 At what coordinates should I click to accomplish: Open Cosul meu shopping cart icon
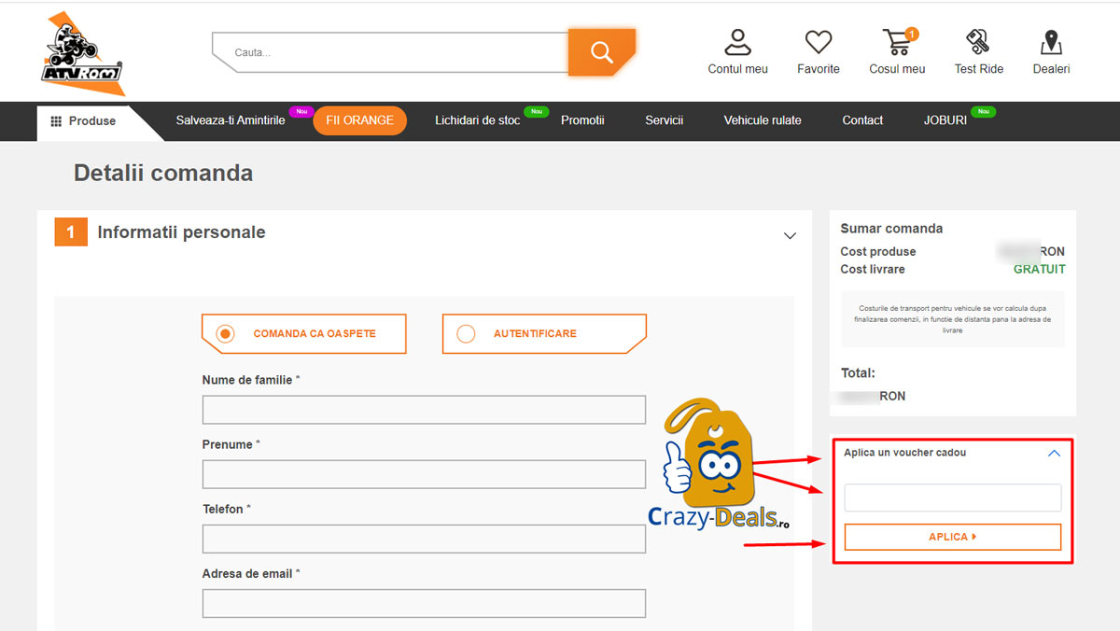pyautogui.click(x=896, y=43)
